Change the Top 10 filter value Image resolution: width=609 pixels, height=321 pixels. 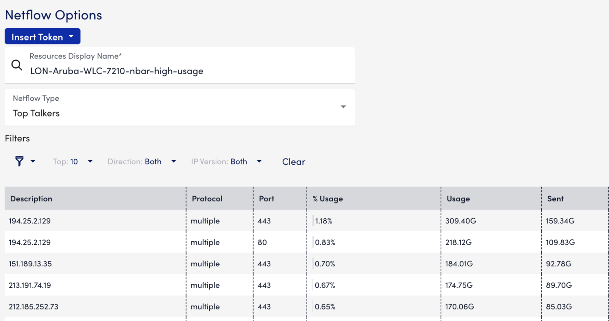coord(73,161)
